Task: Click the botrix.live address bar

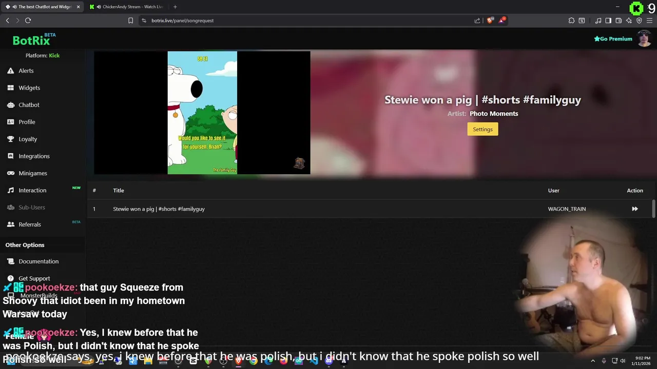Action: 308,20
